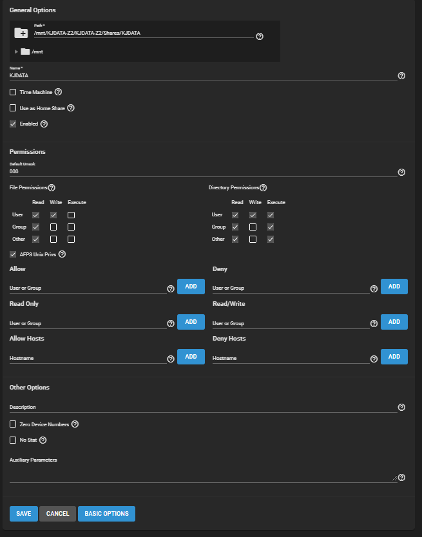
Task: Enable the No Stat checkbox
Action: coord(13,440)
